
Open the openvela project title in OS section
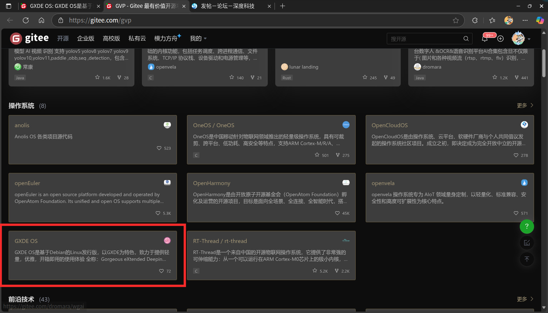coord(383,183)
